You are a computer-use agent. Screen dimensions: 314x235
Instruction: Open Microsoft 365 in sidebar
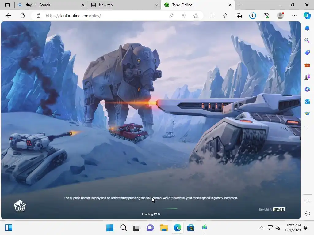click(307, 89)
